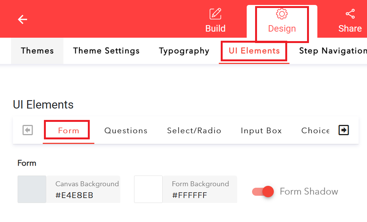Click the Build button
The width and height of the screenshot is (367, 222).
click(215, 28)
